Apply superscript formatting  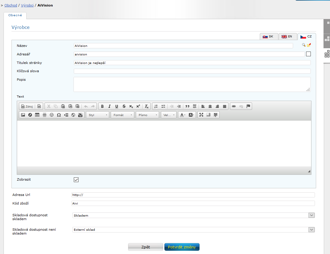(x=138, y=106)
